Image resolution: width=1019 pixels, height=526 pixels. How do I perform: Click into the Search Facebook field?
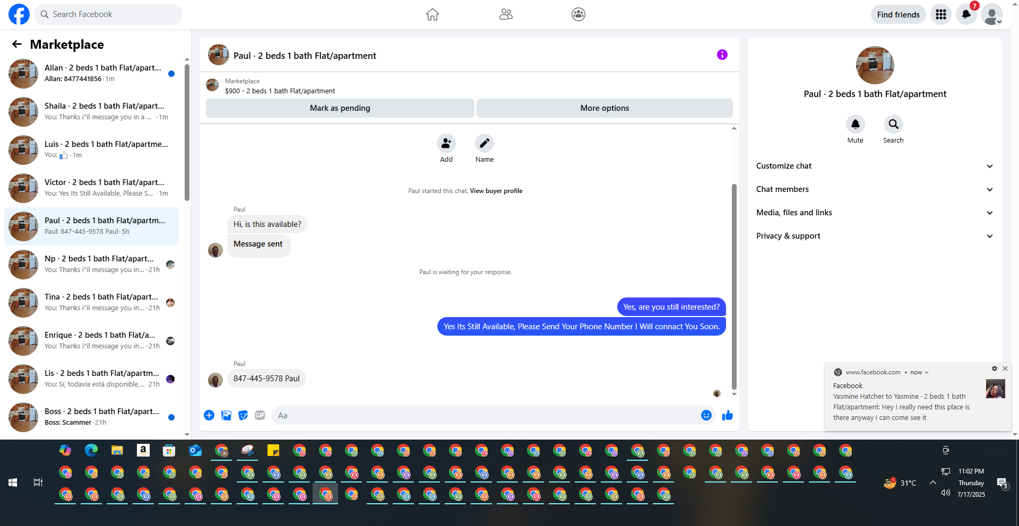108,14
